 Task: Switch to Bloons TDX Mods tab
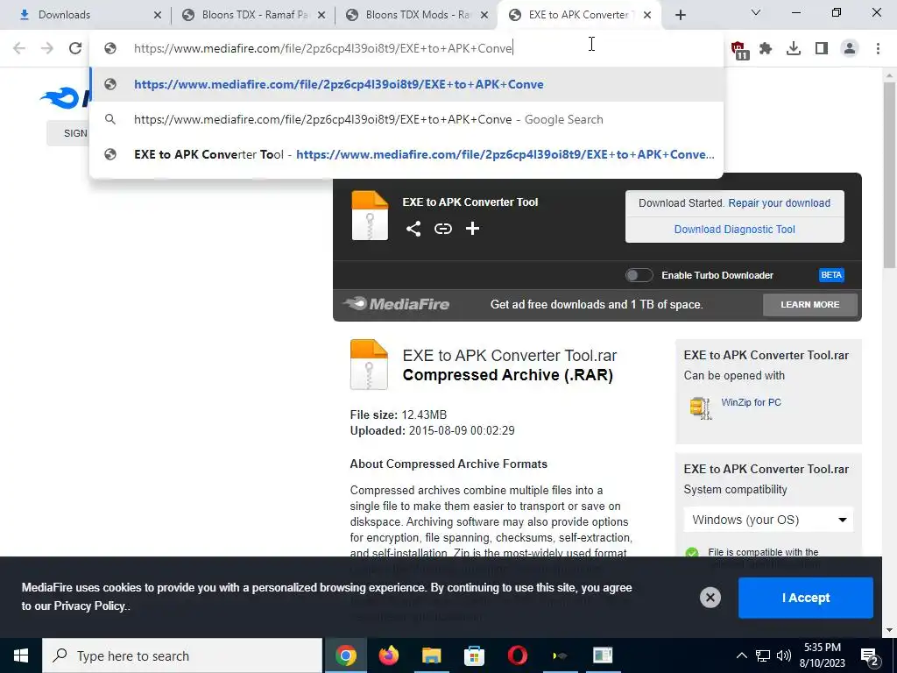click(417, 15)
